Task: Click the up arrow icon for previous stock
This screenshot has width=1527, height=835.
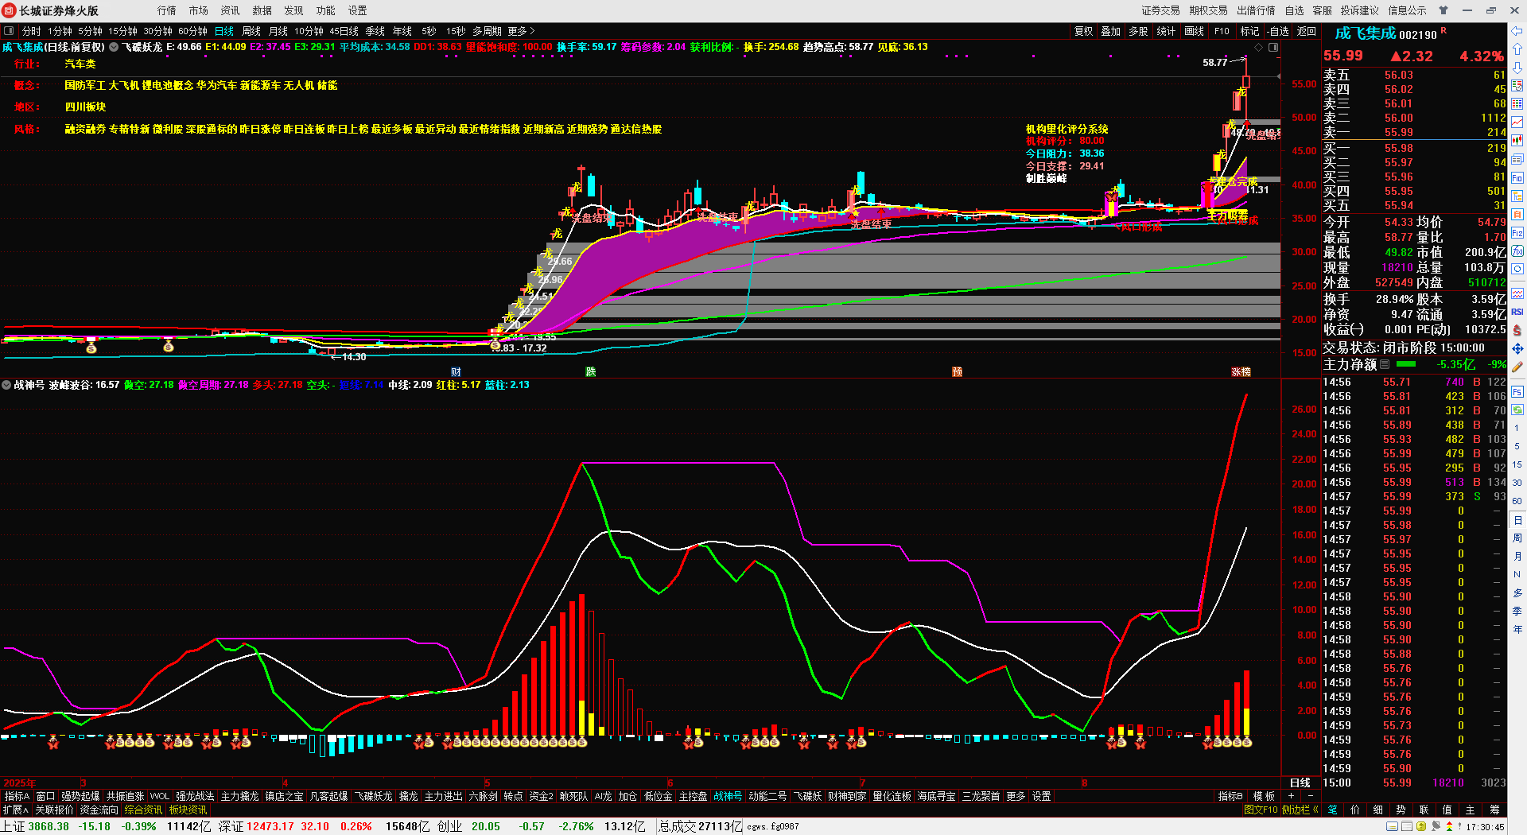Action: point(1517,49)
